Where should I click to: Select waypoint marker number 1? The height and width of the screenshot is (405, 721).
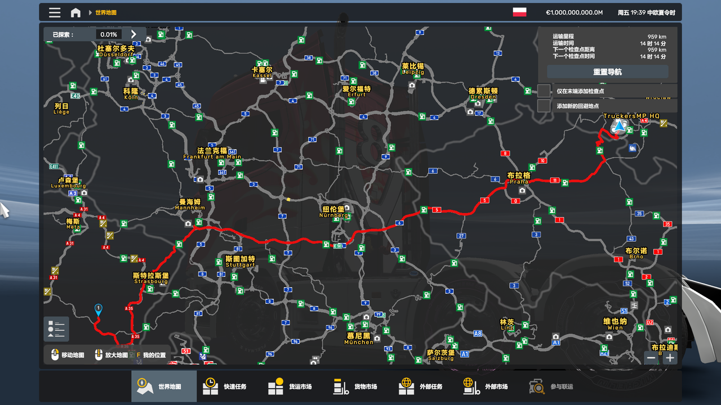pos(99,309)
